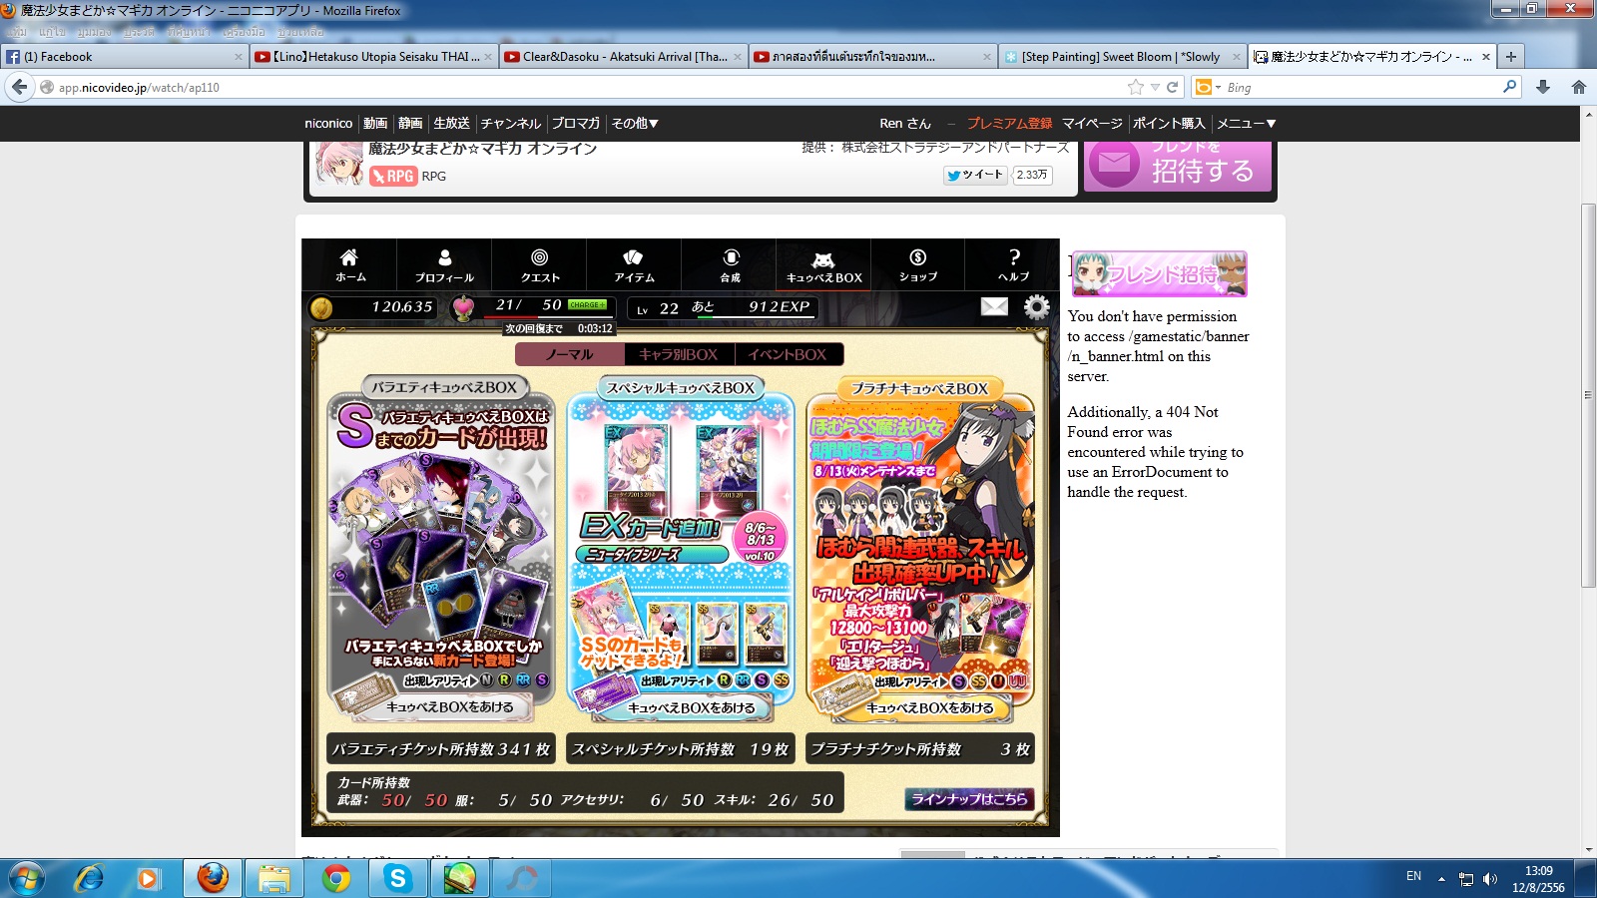Click the page vertical scrollbar thumb
Image resolution: width=1597 pixels, height=898 pixels.
pos(1588,395)
